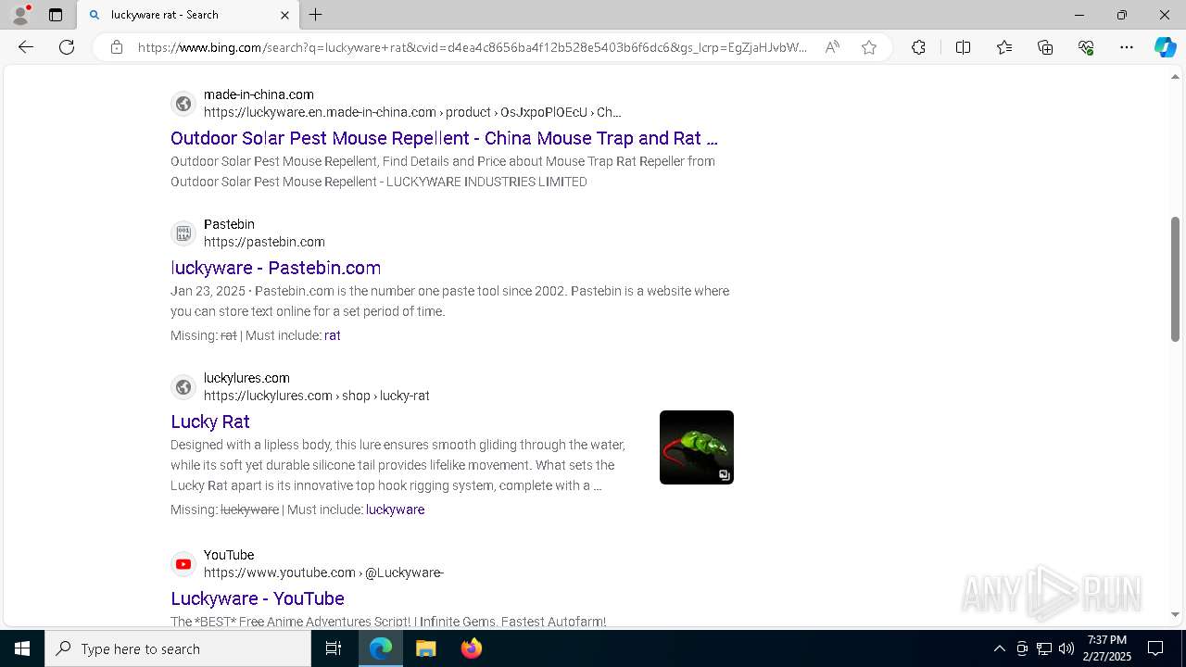The height and width of the screenshot is (667, 1186).
Task: Open Favorites list icon
Action: (1004, 47)
